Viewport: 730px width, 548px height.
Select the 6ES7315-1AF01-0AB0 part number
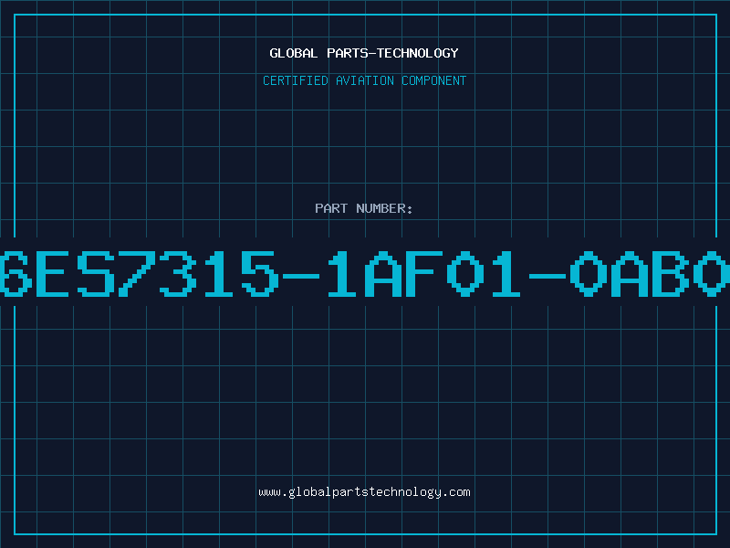365,273
